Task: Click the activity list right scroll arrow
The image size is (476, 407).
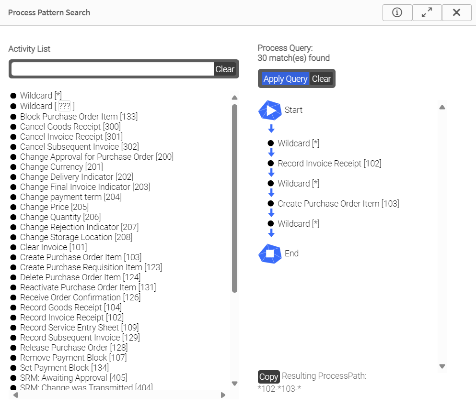Action: (x=223, y=395)
